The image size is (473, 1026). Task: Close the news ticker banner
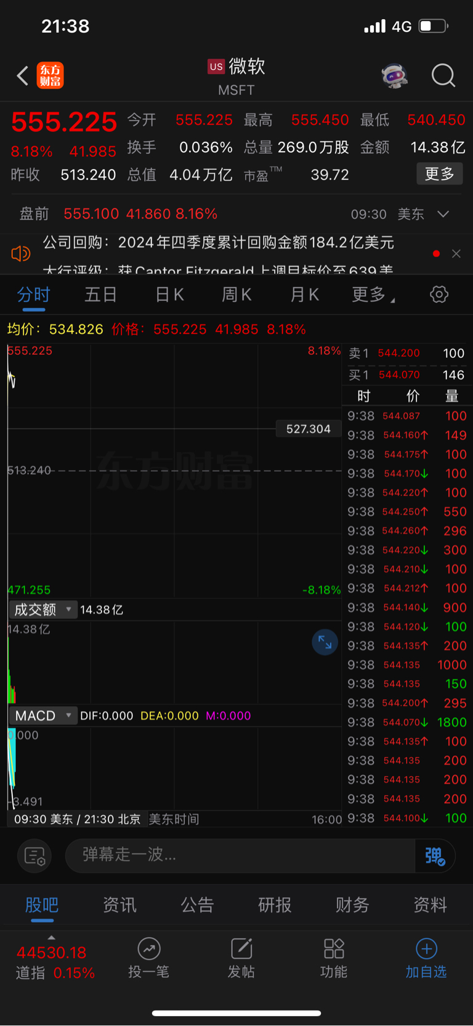point(456,254)
